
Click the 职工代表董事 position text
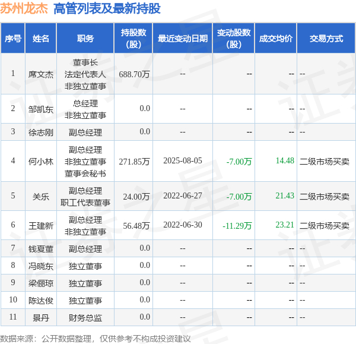[x=85, y=203]
